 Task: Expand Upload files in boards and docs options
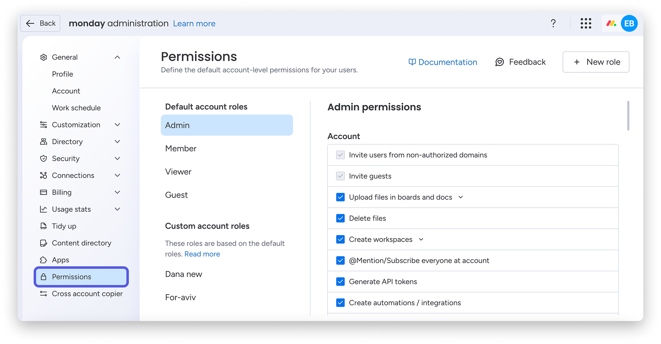[x=461, y=197]
